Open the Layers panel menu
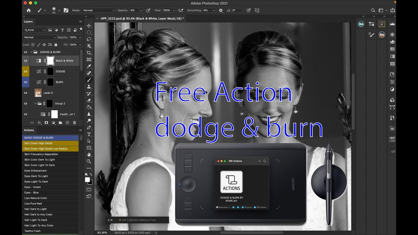Viewport: 418px width, 235px height. point(80,22)
